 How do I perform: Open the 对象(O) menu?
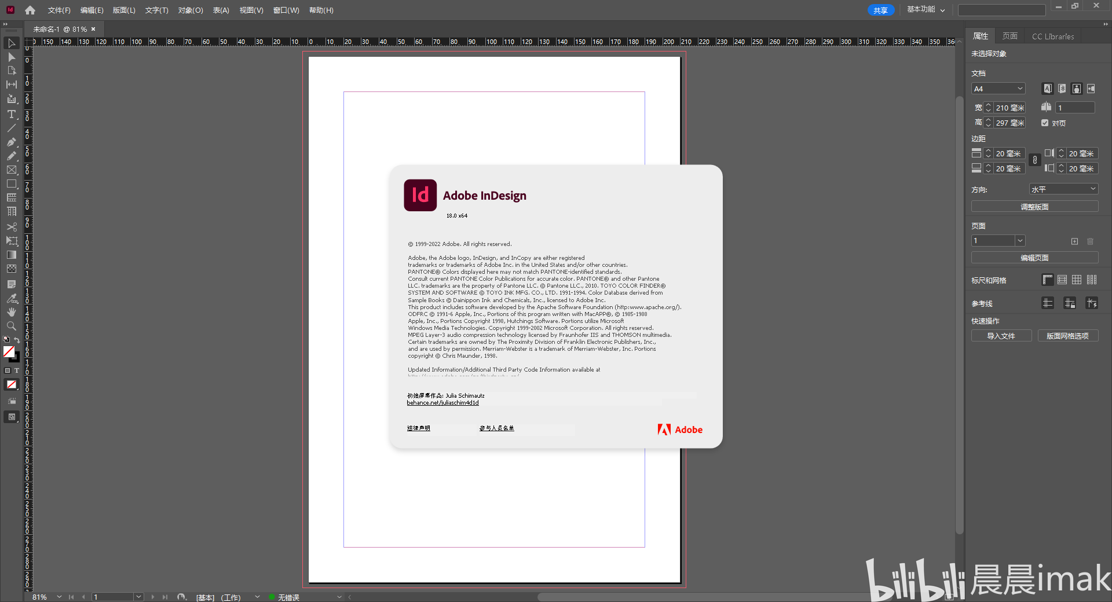click(191, 10)
